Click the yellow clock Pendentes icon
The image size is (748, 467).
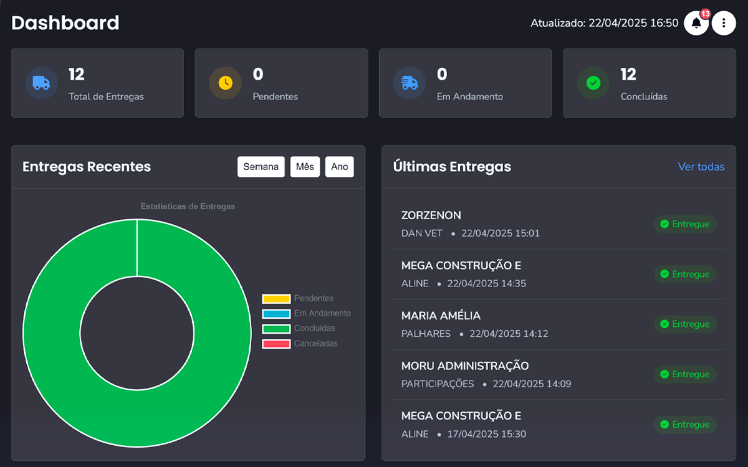(225, 83)
